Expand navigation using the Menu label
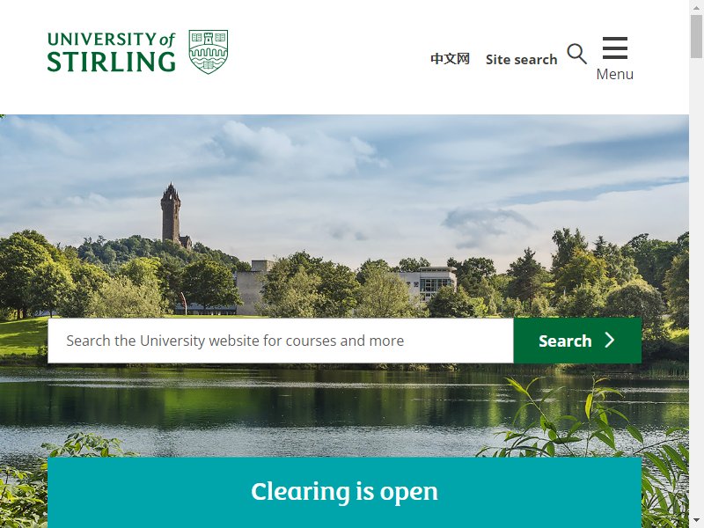The height and width of the screenshot is (528, 704). click(x=614, y=74)
